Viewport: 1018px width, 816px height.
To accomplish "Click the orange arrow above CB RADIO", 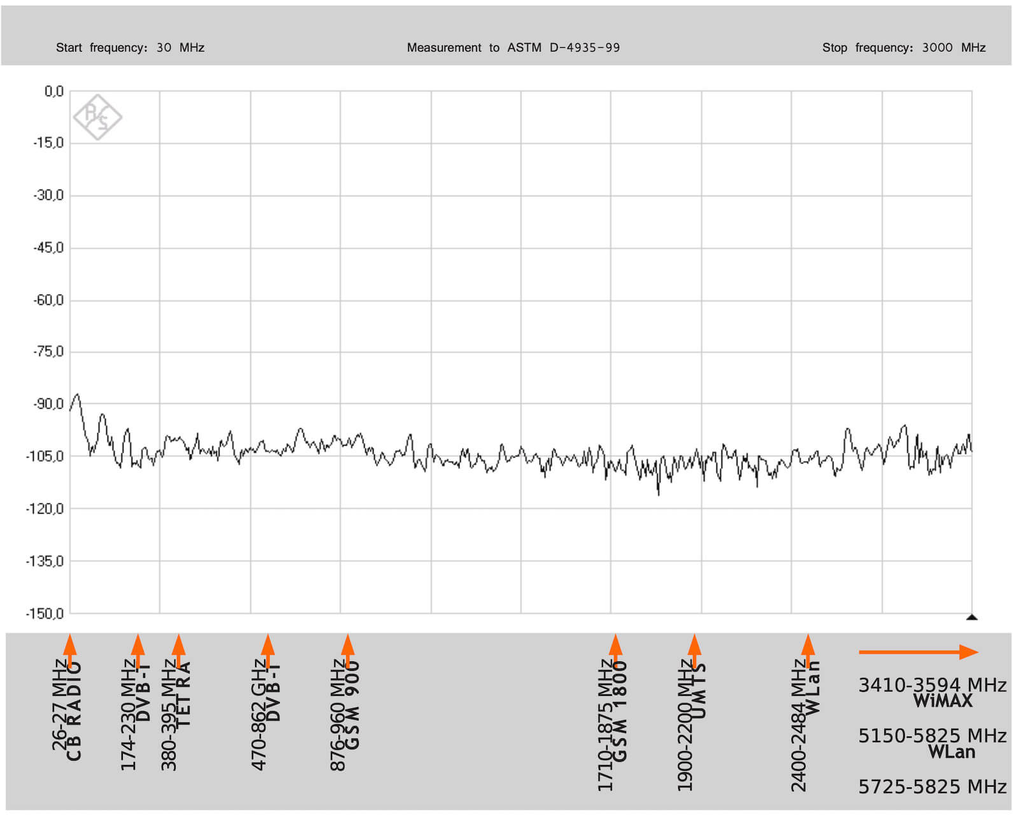I will [70, 649].
